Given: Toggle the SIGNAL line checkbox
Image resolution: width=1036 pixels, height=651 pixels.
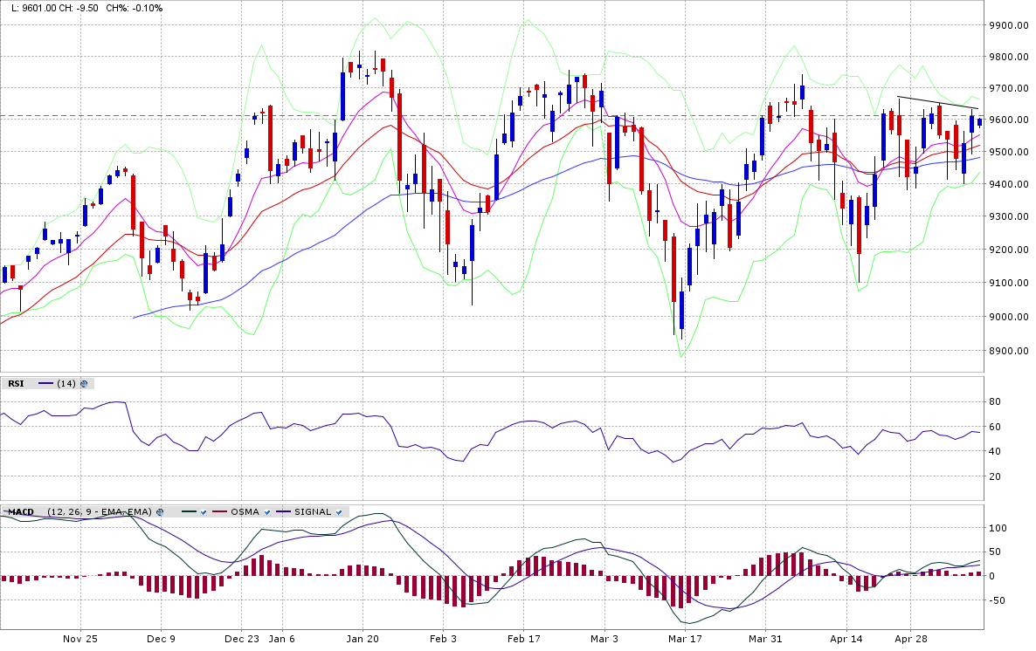Looking at the screenshot, I should [x=339, y=512].
